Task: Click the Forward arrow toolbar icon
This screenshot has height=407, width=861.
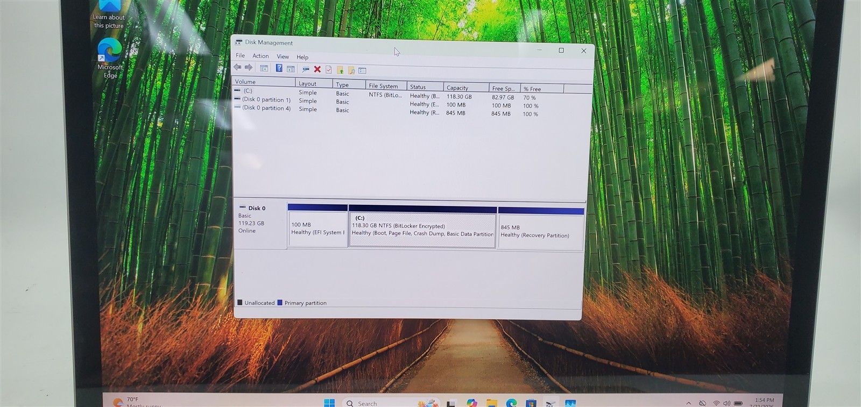Action: coord(249,68)
